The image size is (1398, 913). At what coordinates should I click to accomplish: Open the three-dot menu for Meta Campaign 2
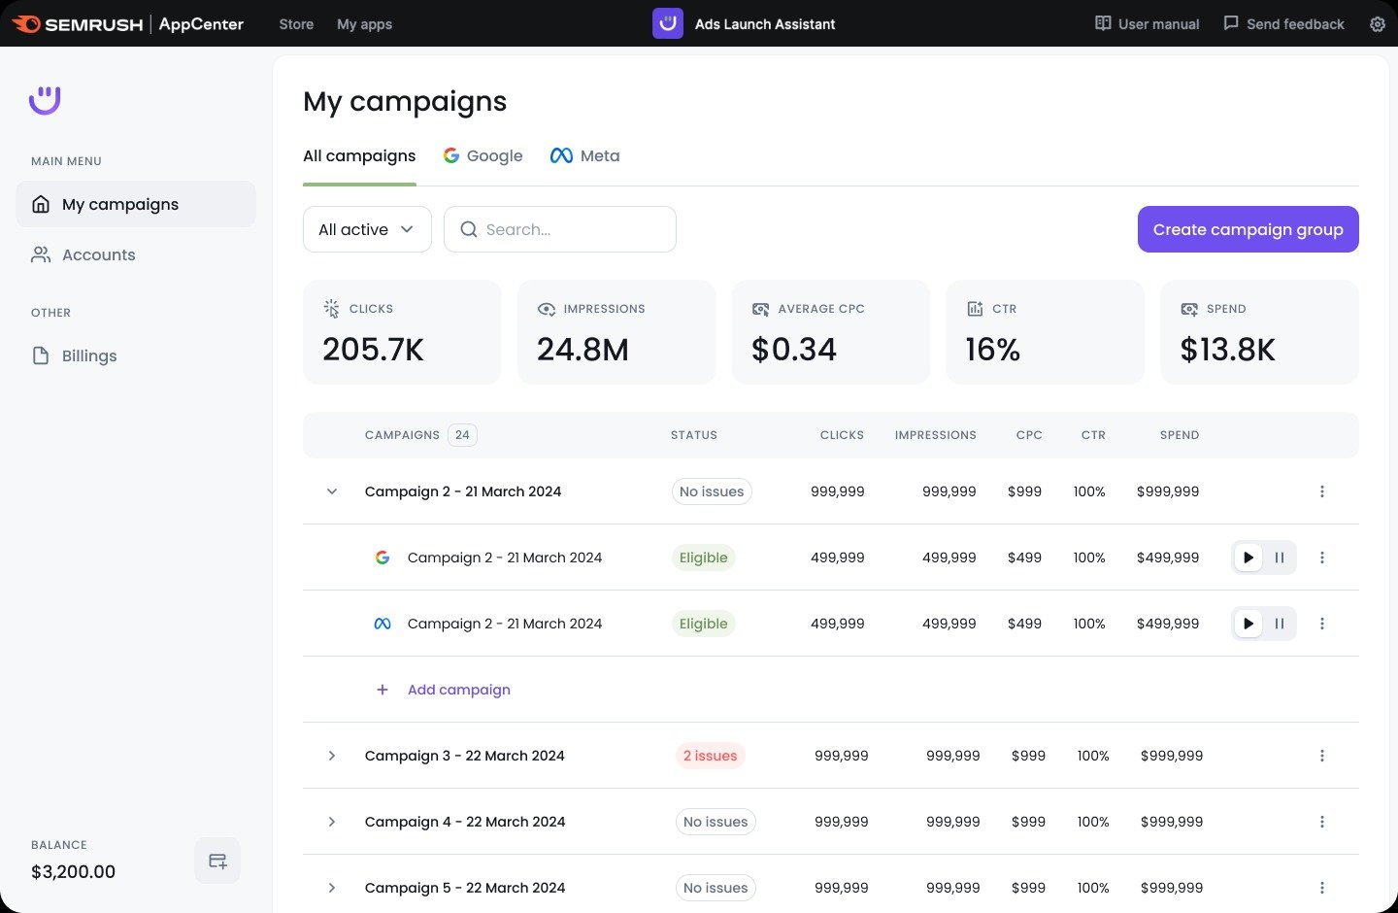coord(1322,624)
